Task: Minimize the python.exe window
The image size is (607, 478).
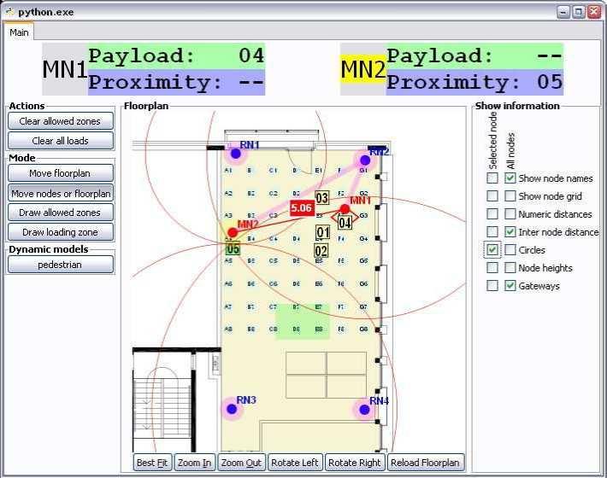Action: coord(563,12)
